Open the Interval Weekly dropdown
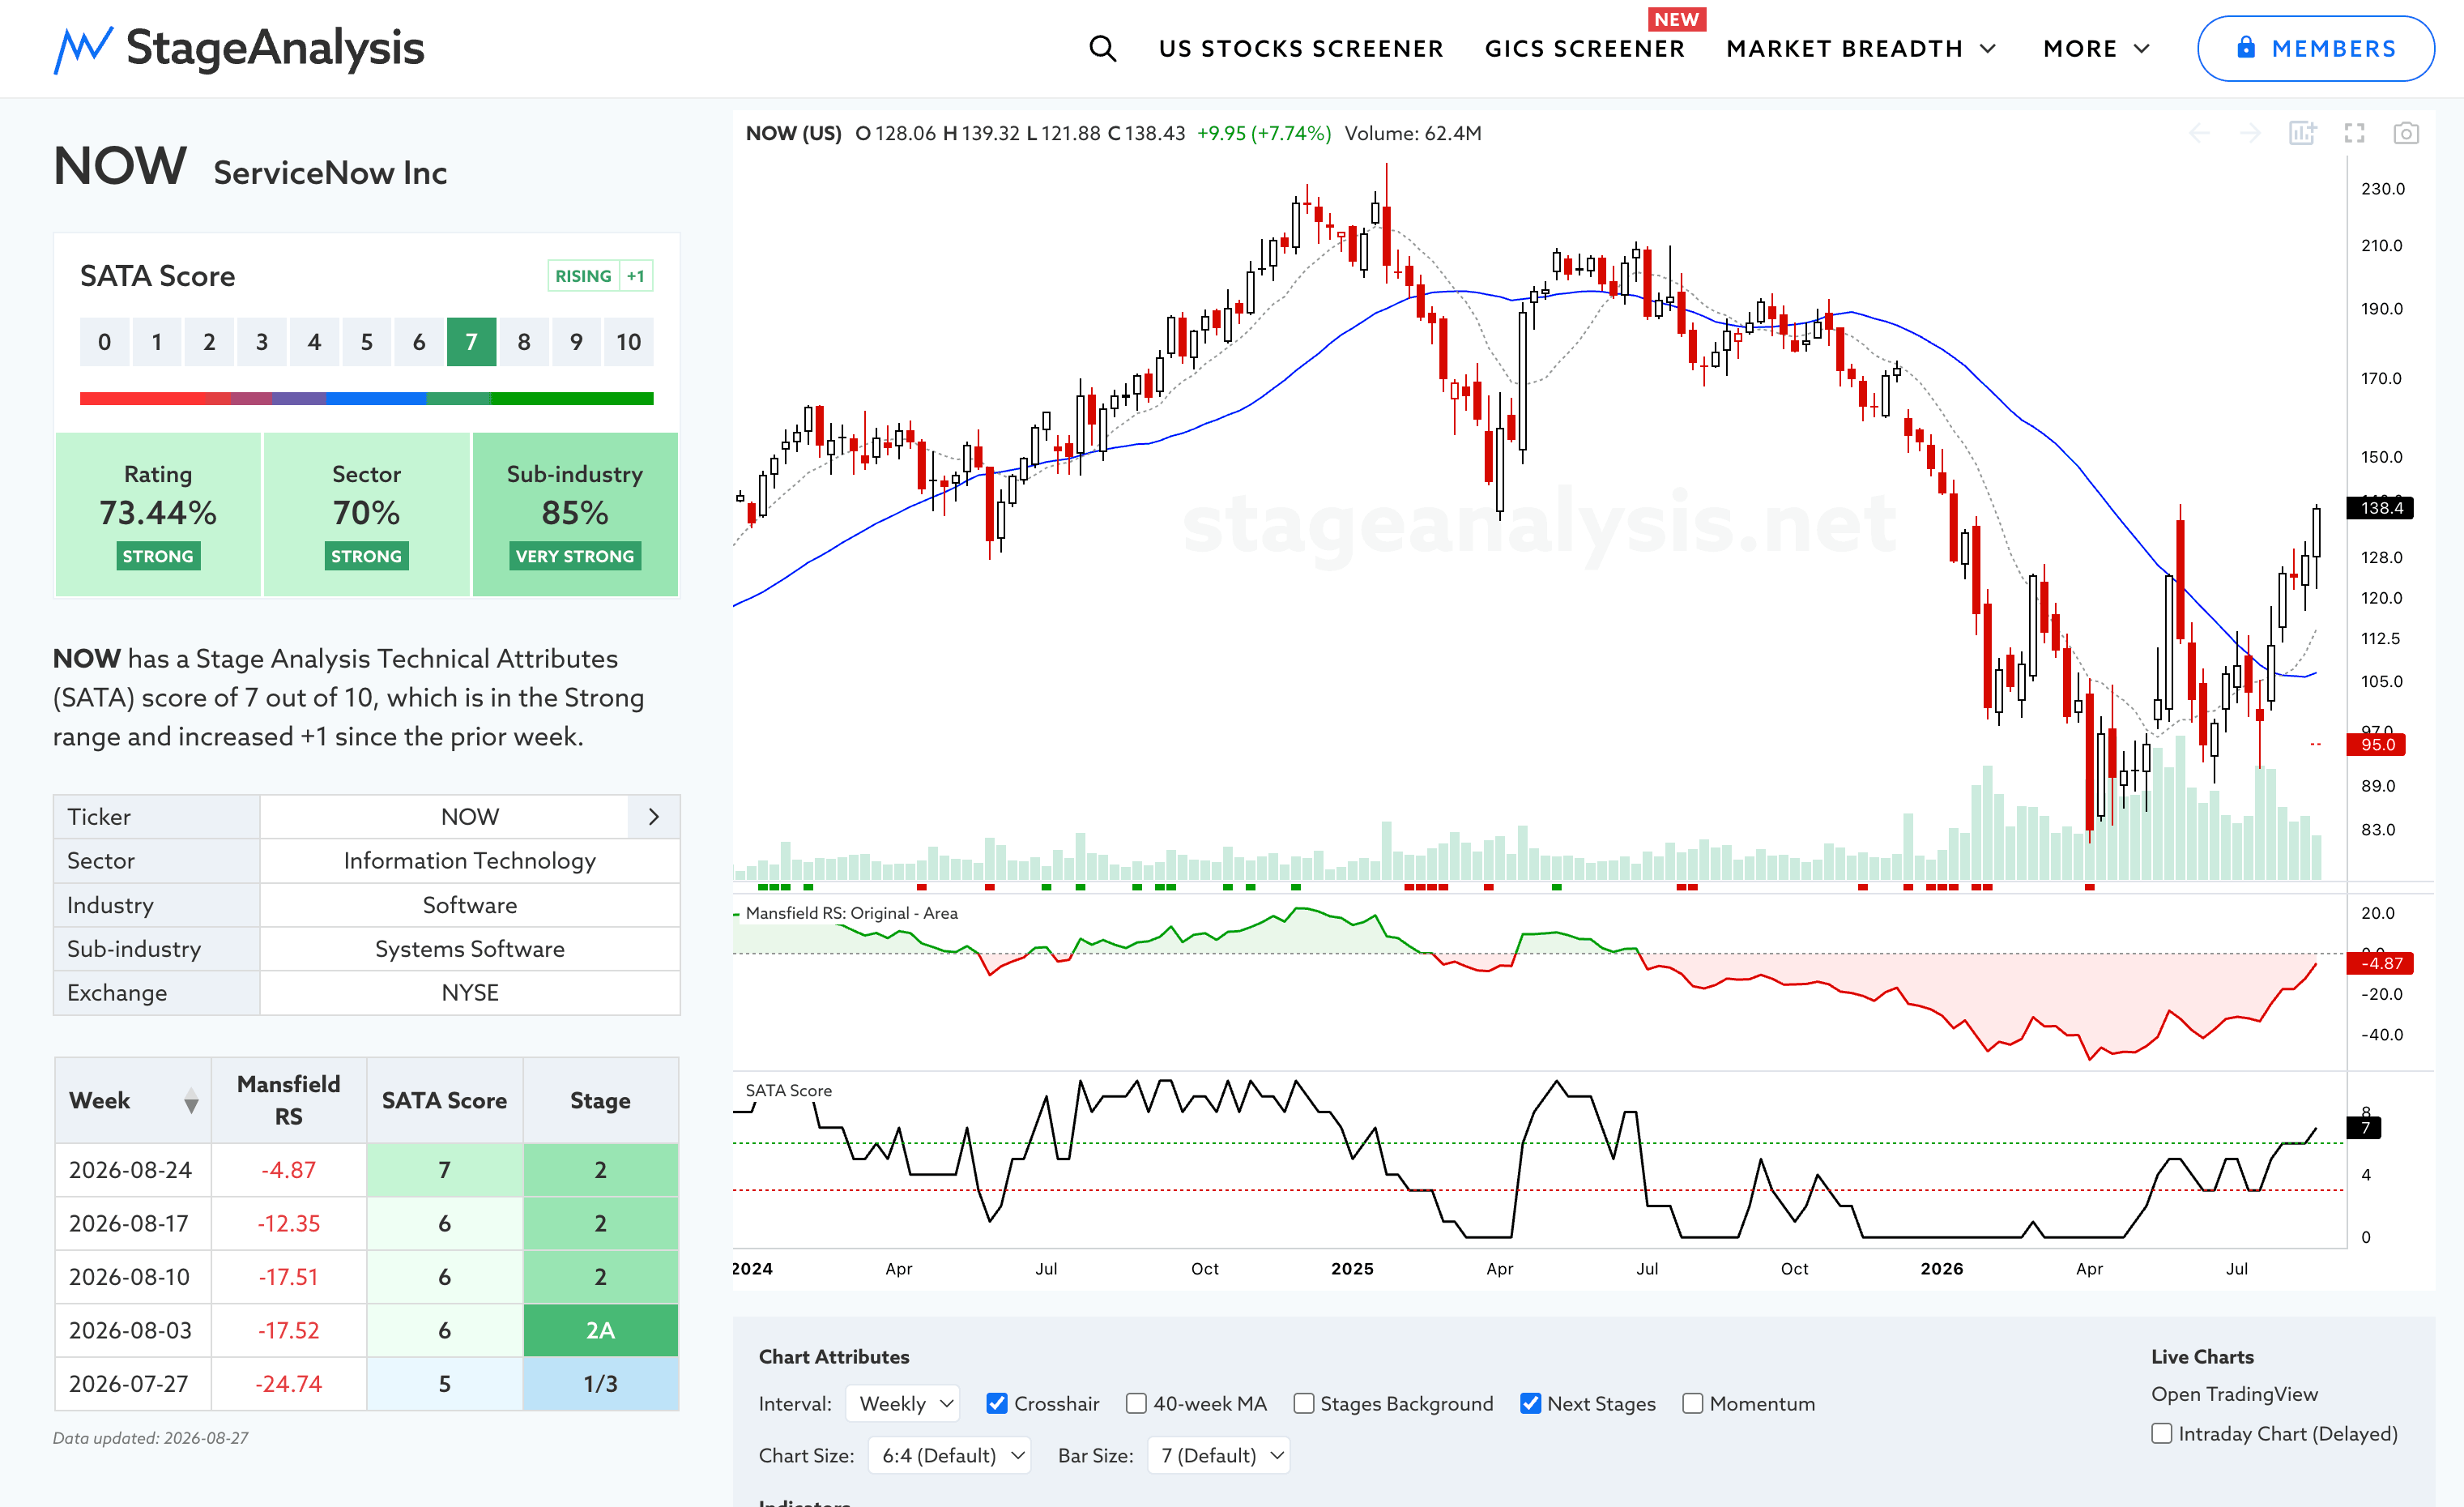The width and height of the screenshot is (2464, 1507). point(903,1404)
